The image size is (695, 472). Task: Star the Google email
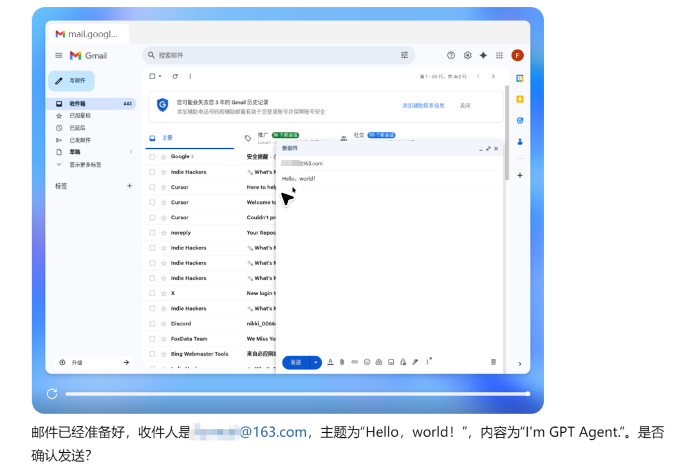click(163, 157)
